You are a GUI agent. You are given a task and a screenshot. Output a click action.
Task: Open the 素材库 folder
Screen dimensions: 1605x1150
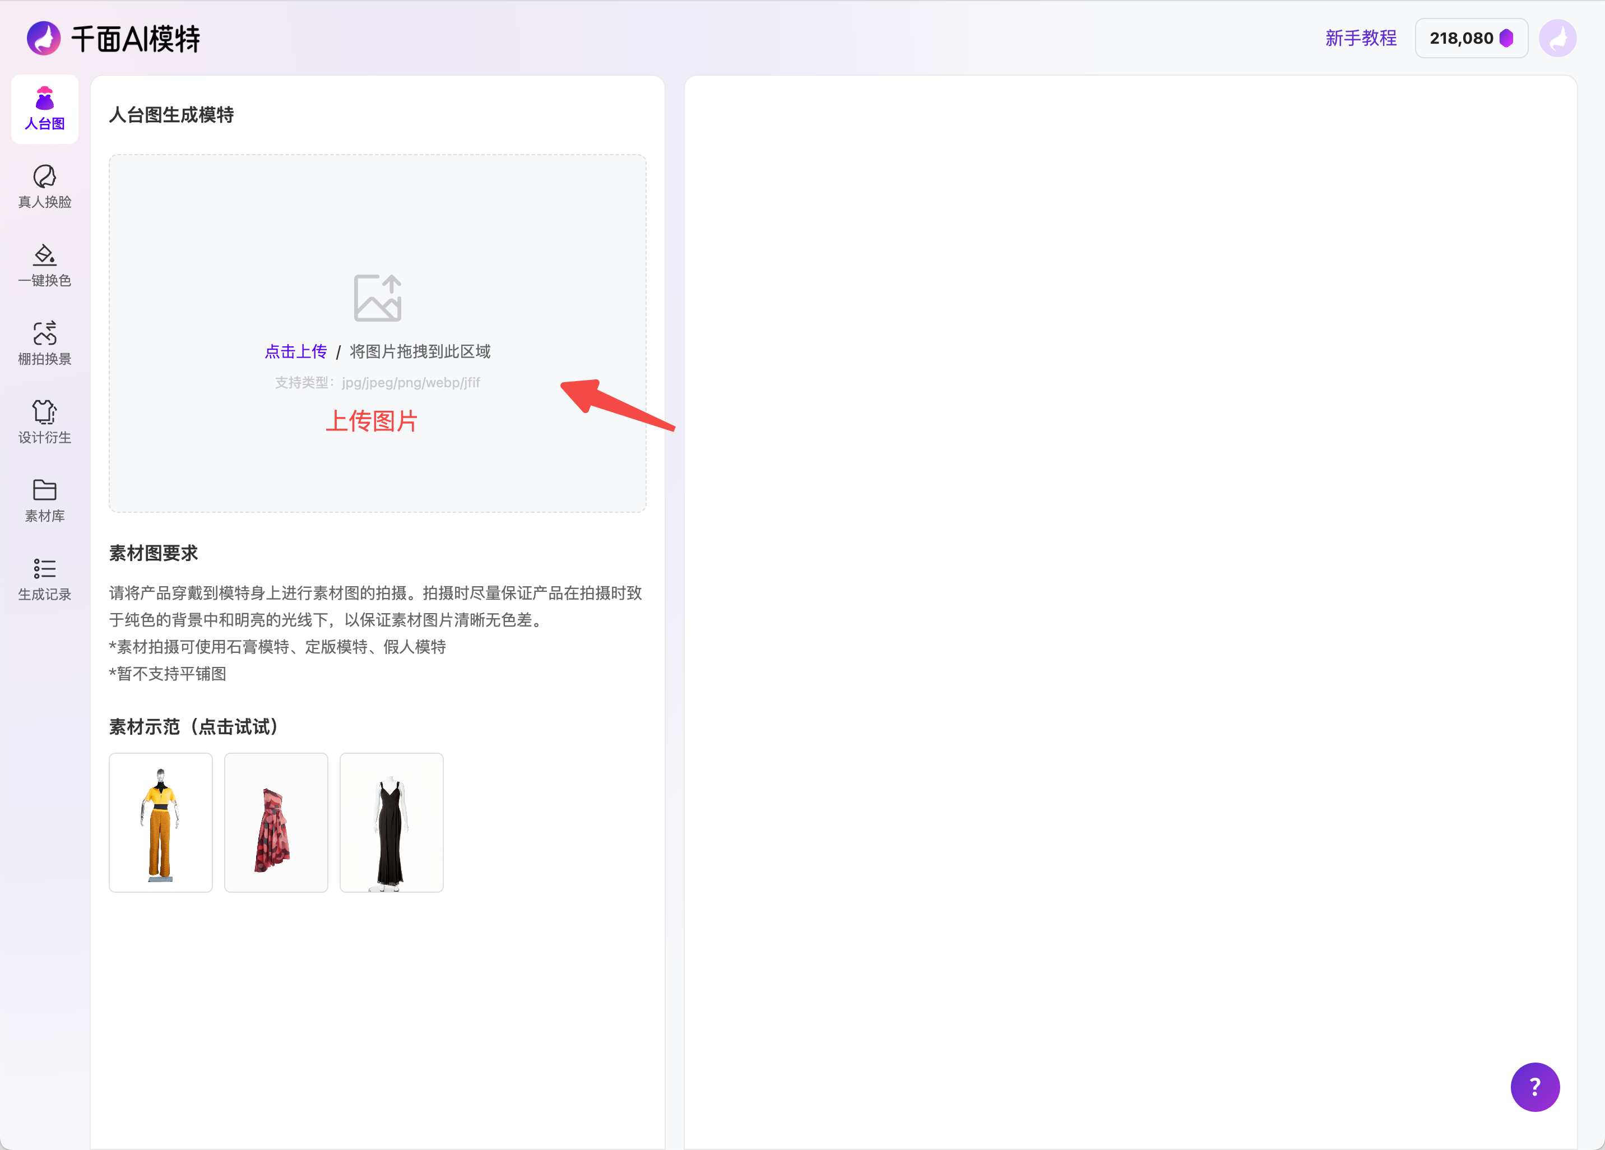pos(45,501)
